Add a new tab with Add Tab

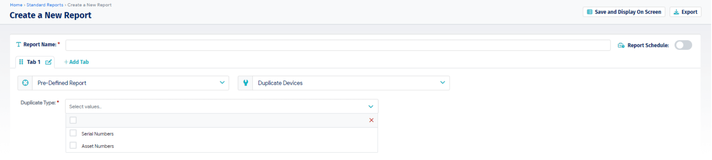click(x=76, y=62)
